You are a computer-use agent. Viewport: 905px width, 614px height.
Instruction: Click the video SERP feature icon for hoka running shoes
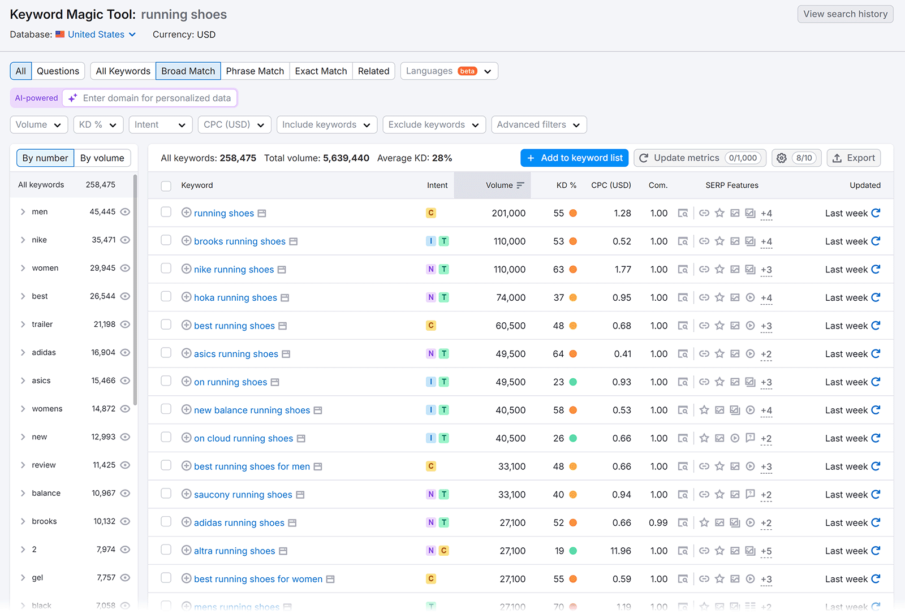(750, 297)
